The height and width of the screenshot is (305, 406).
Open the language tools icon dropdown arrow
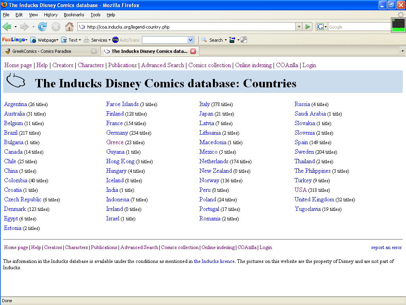coord(238,40)
